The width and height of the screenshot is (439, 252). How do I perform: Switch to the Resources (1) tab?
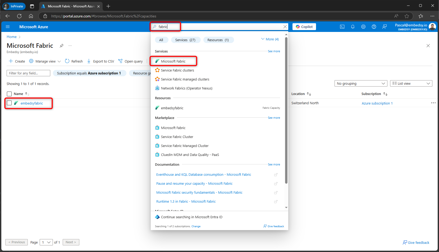(218, 40)
